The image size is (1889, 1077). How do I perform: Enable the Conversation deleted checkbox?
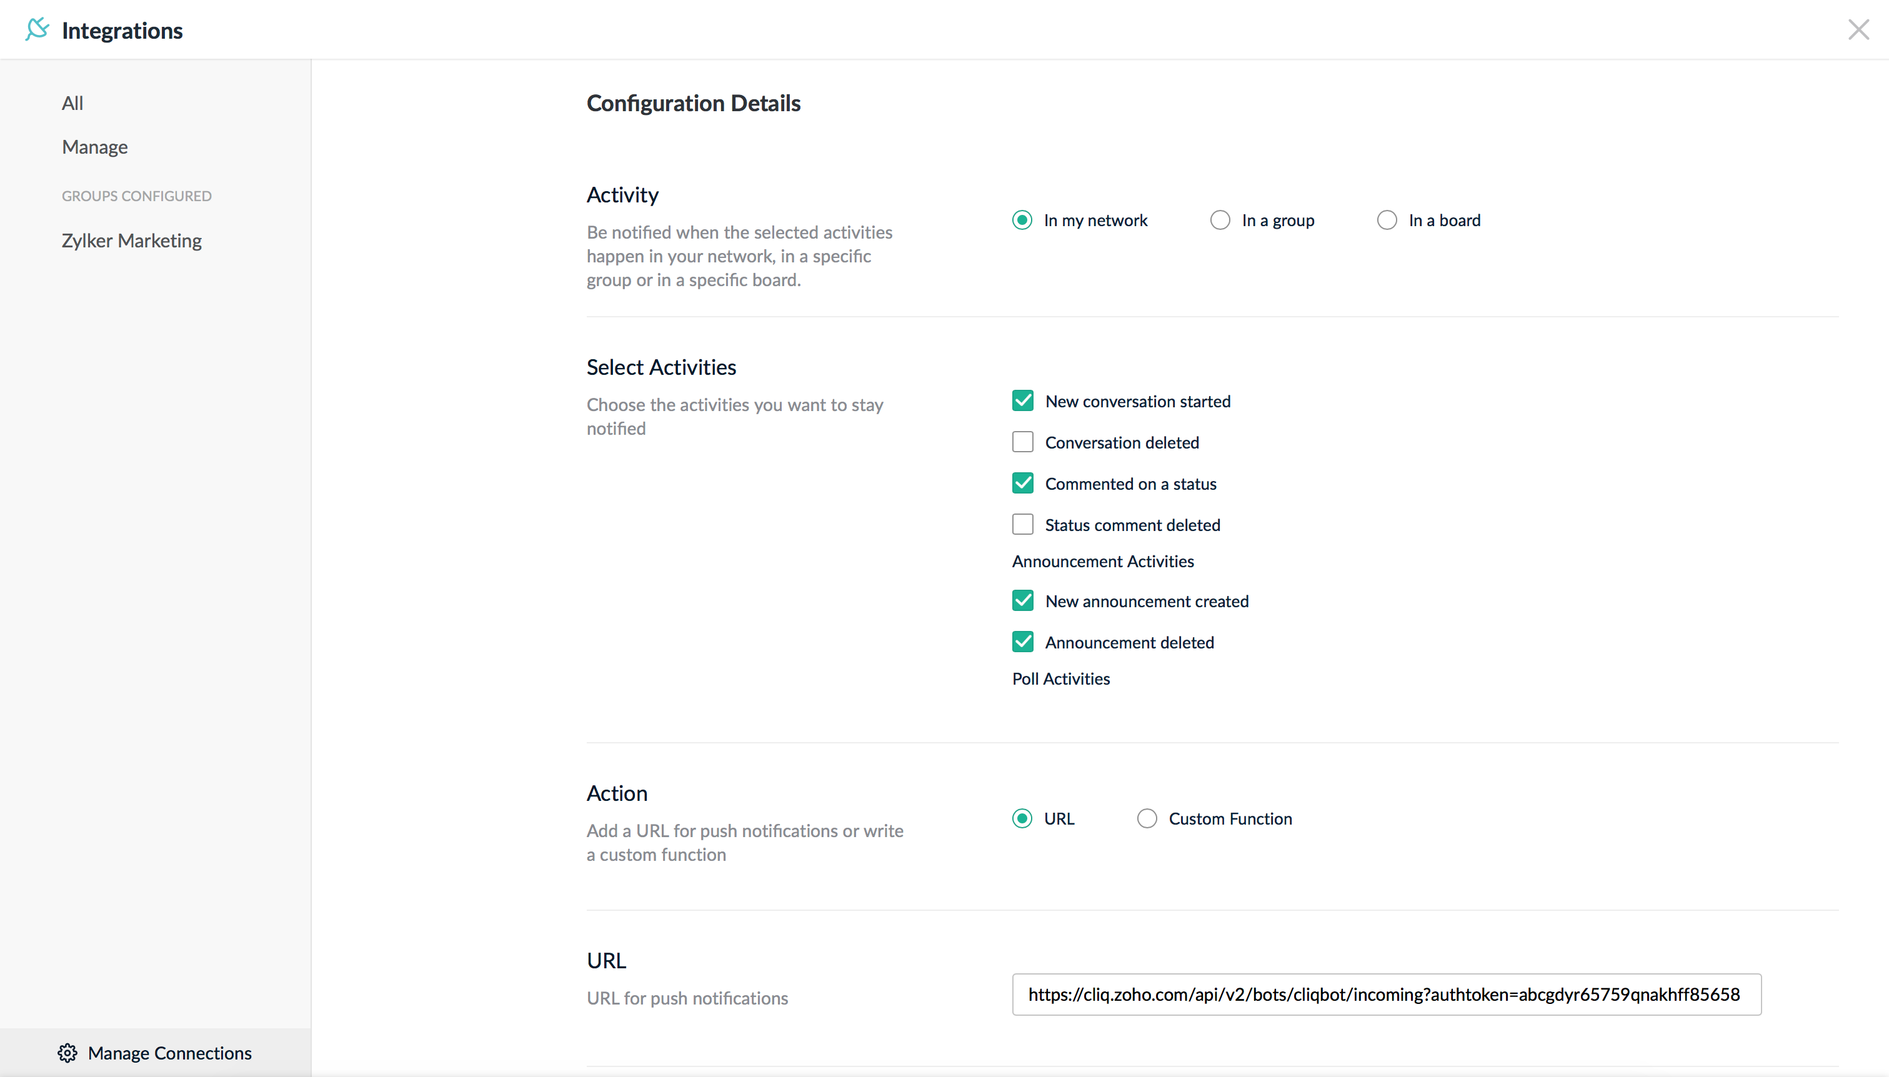(1022, 442)
